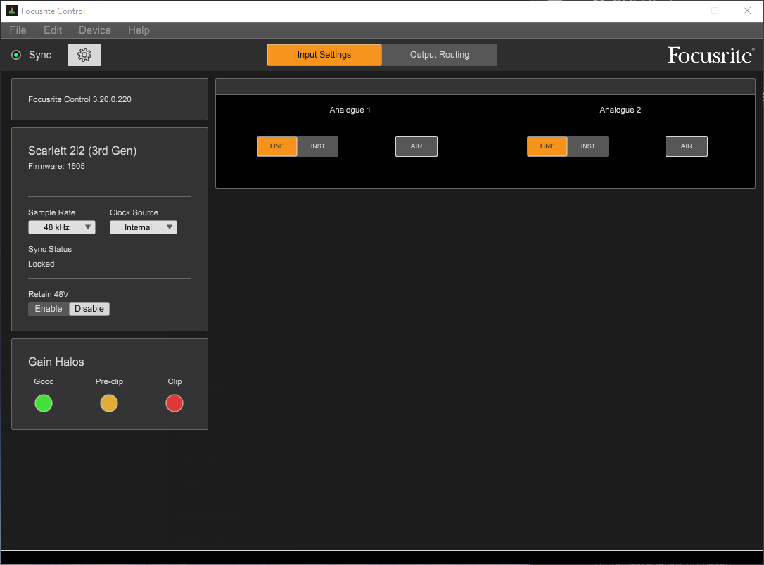
Task: Open the Help menu
Action: point(139,30)
